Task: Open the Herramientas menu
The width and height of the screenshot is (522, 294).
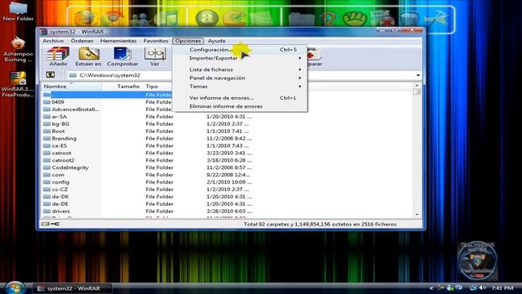Action: [118, 41]
